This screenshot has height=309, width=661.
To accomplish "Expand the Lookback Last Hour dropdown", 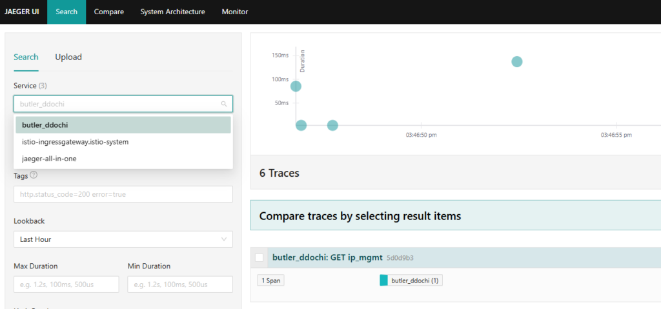I will coord(123,239).
